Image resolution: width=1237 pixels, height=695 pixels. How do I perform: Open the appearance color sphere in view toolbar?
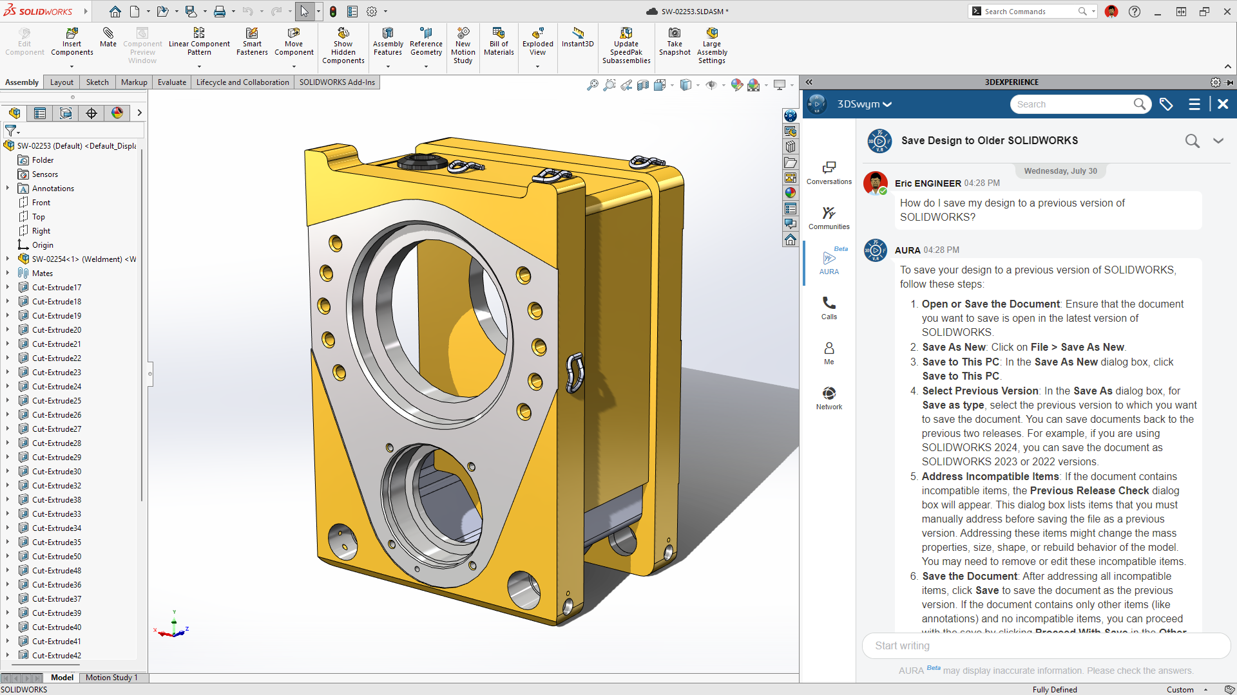coord(737,85)
